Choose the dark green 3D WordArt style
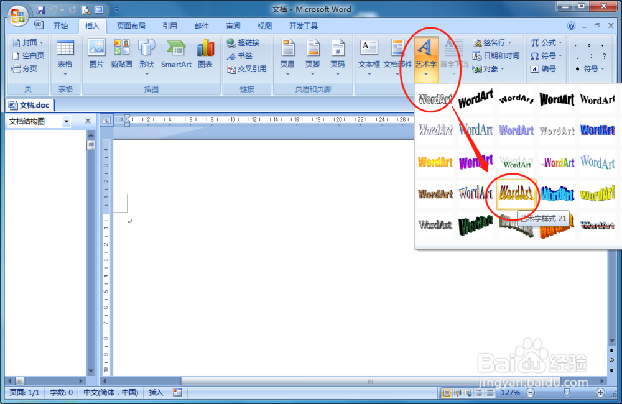 [x=476, y=225]
